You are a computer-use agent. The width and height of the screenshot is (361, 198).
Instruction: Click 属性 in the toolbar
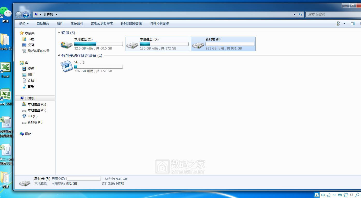60,23
